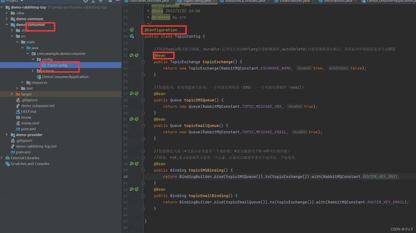416x233 pixels.
Task: Open the Project view dropdown arrow
Action: pos(21,1)
